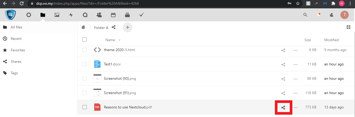Tick the checkbox for Test1.docx
355x117 pixels.
[85, 64]
